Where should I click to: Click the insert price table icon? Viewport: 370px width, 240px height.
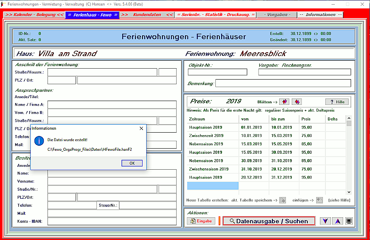point(320,200)
